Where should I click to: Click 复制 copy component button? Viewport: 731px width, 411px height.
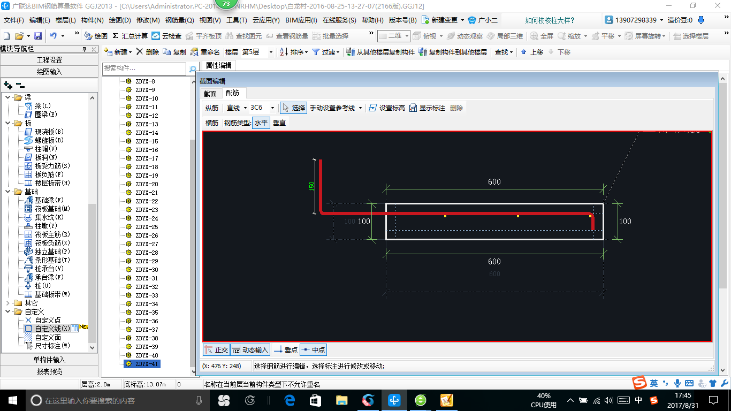click(x=174, y=52)
